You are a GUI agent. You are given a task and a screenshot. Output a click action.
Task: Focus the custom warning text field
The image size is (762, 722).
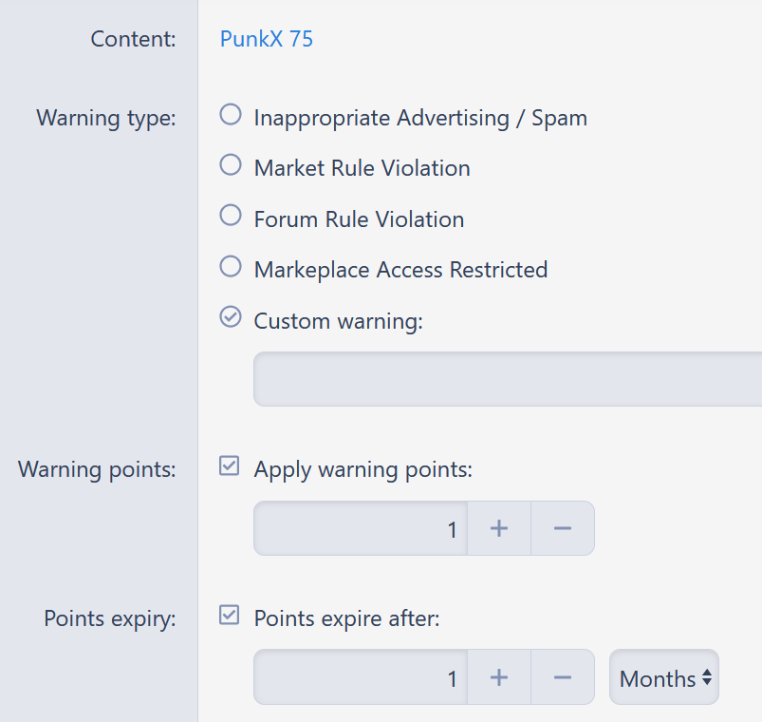pyautogui.click(x=508, y=379)
